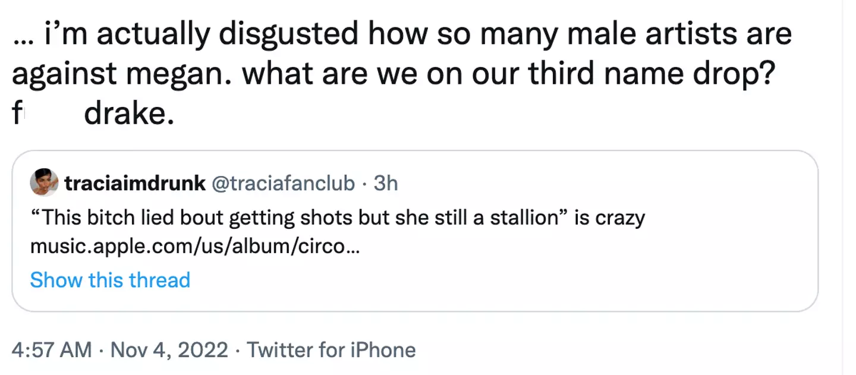Open the Twitter for iPhone source link
Screen dimensions: 856x375
(x=331, y=350)
